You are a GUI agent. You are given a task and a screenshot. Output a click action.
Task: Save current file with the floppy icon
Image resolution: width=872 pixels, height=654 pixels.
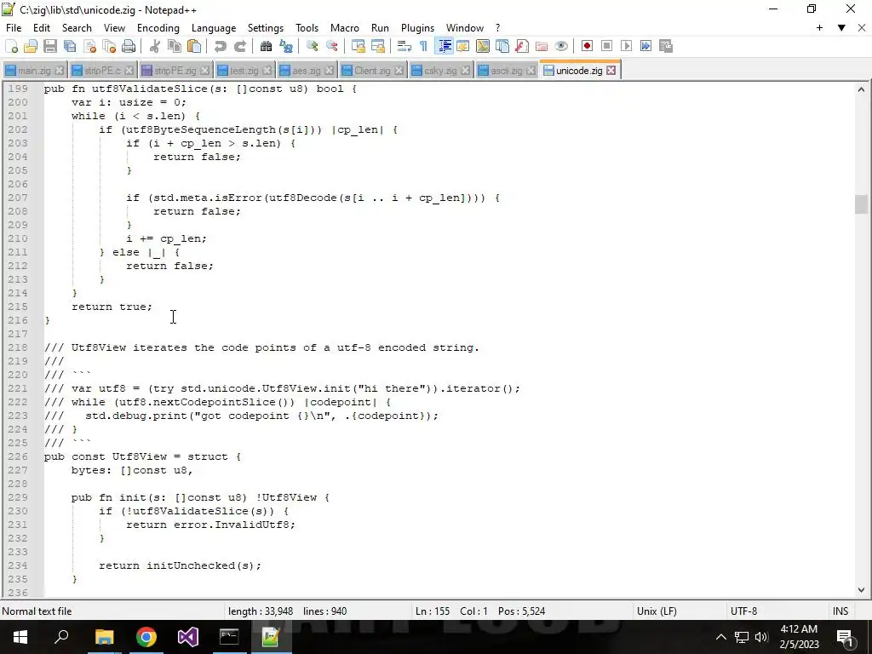coord(50,46)
